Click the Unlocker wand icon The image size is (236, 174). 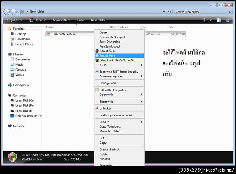click(97, 108)
